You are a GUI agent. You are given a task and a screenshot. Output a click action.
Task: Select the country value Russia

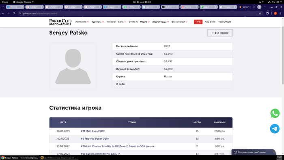[x=168, y=76]
